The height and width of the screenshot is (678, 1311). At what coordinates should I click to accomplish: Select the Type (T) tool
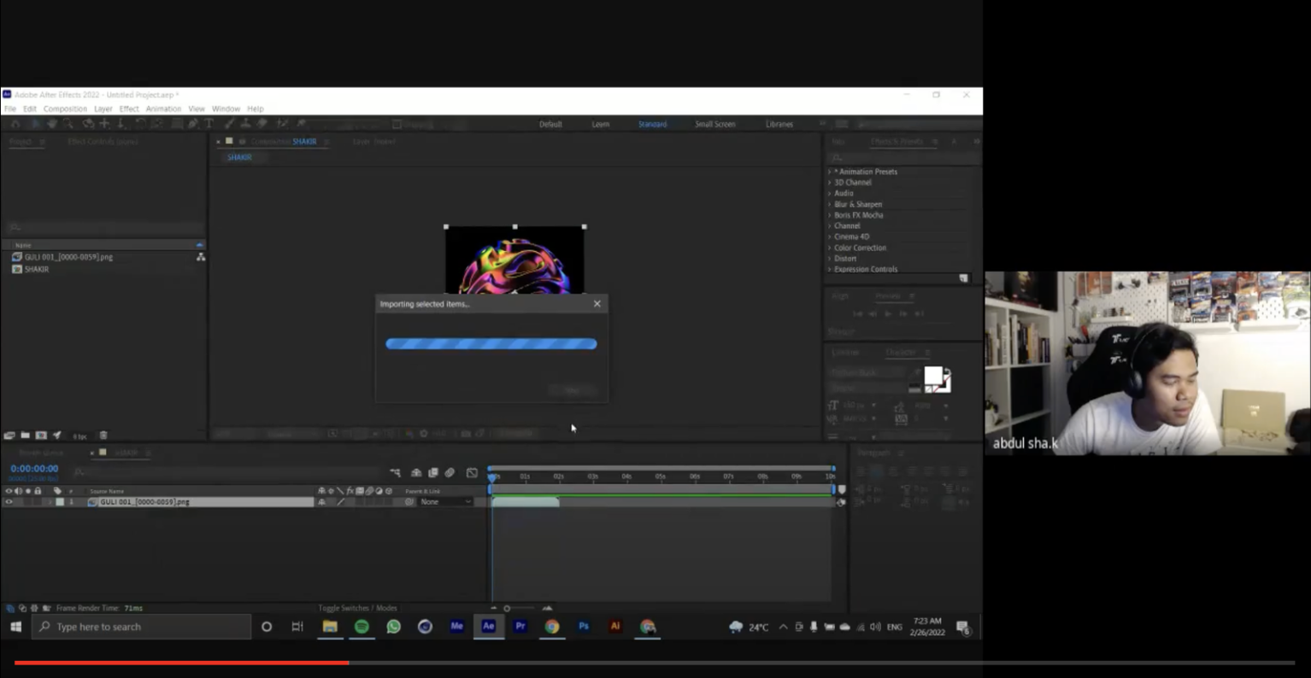tap(209, 124)
